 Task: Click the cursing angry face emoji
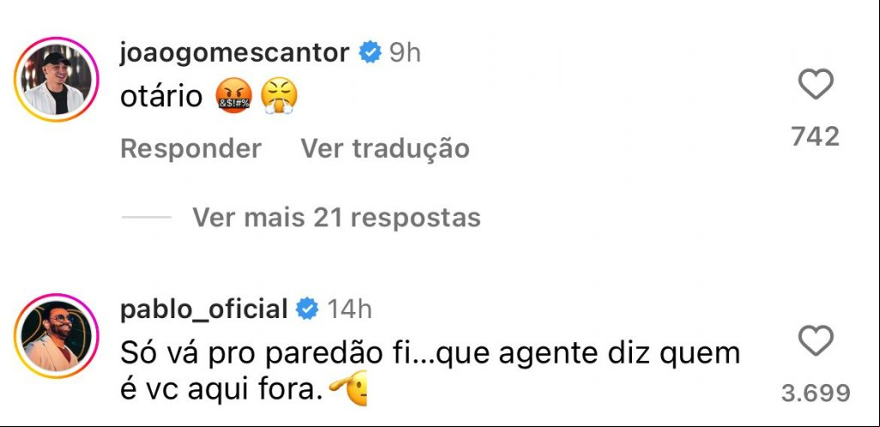click(234, 96)
